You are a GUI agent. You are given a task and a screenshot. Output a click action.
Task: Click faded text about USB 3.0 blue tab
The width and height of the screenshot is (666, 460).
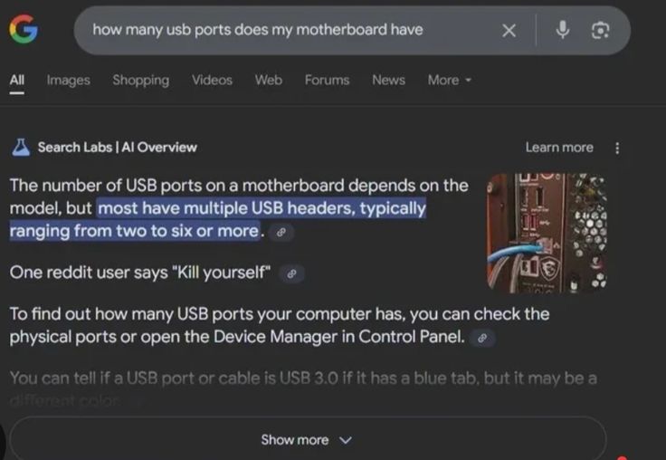303,389
